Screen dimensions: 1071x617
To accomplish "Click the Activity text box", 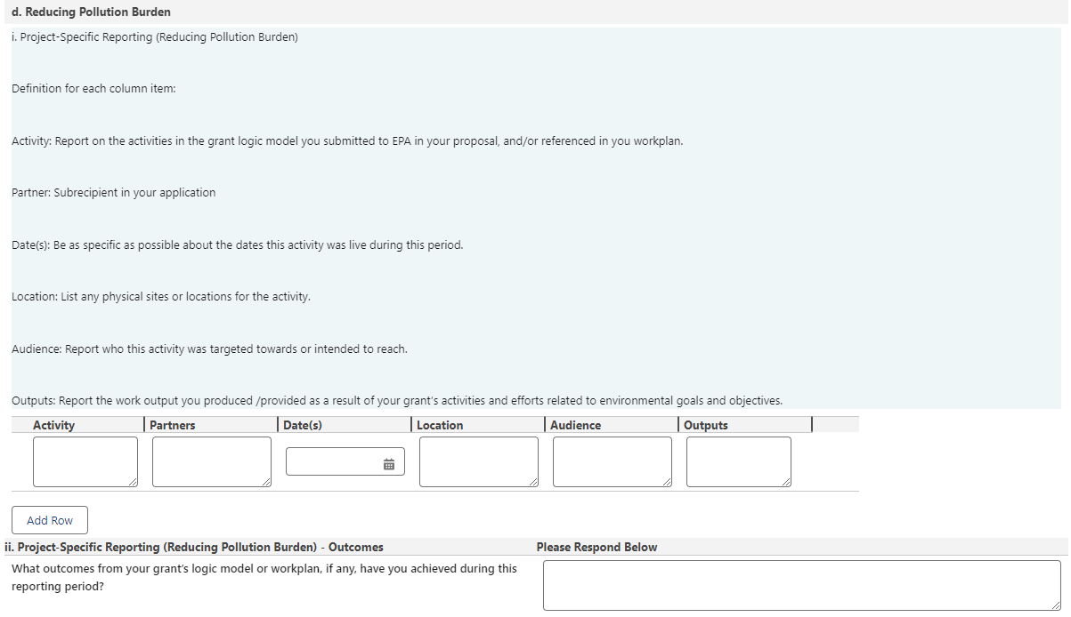I will pyautogui.click(x=85, y=461).
